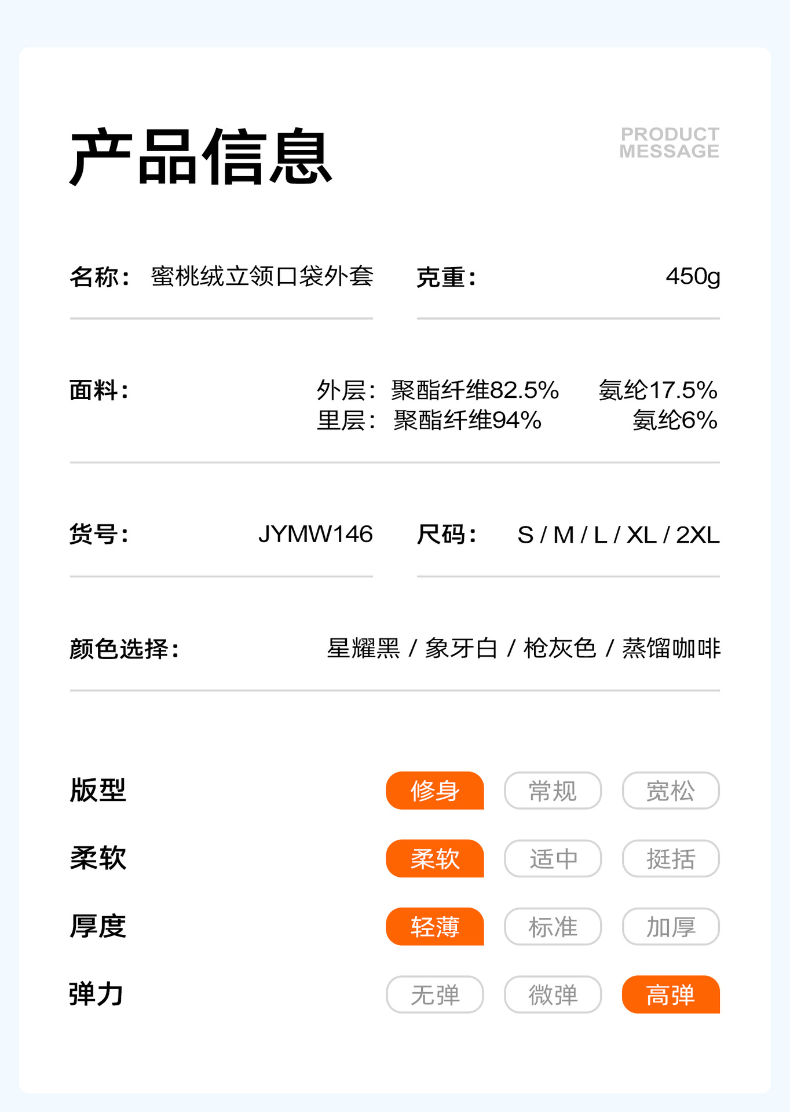Select the 标准 thickness option
Image resolution: width=790 pixels, height=1112 pixels.
pos(553,927)
